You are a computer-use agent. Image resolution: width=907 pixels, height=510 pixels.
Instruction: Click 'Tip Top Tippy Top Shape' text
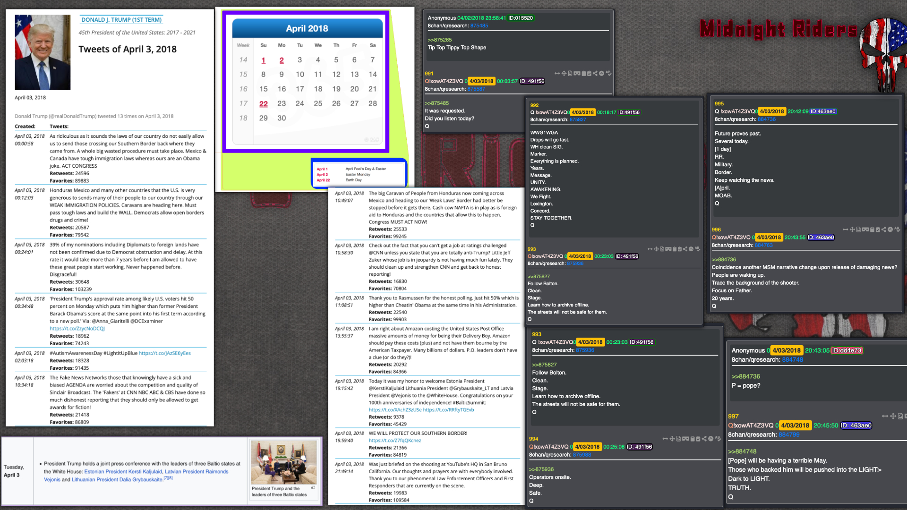tap(457, 47)
